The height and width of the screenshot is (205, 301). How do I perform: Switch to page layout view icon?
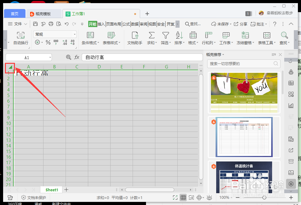point(191,198)
